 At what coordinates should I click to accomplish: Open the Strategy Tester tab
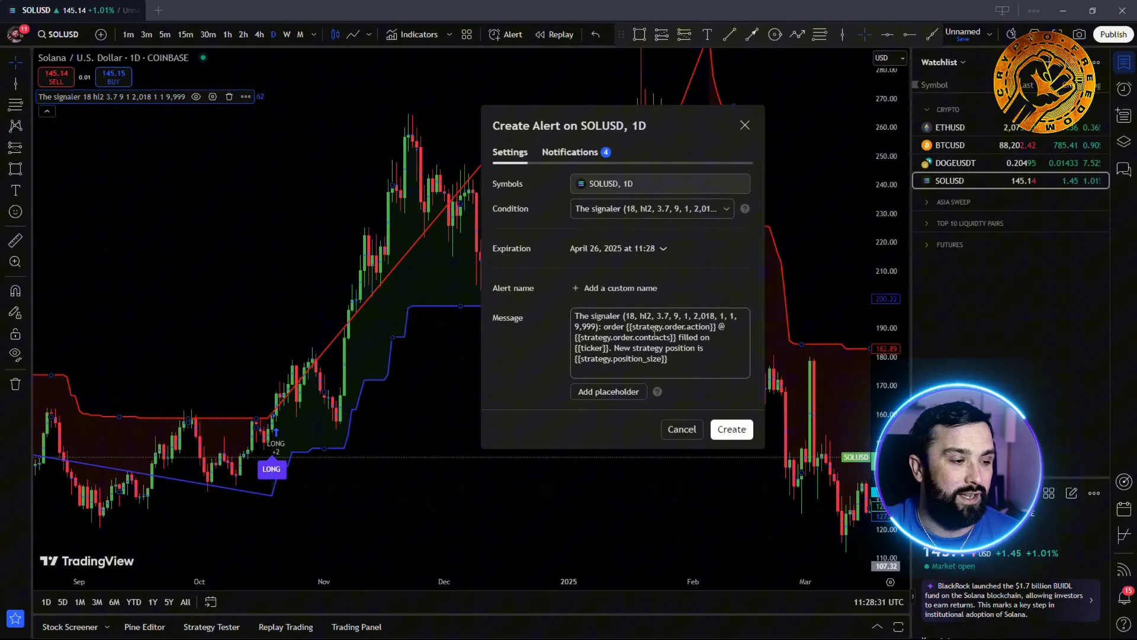click(211, 627)
